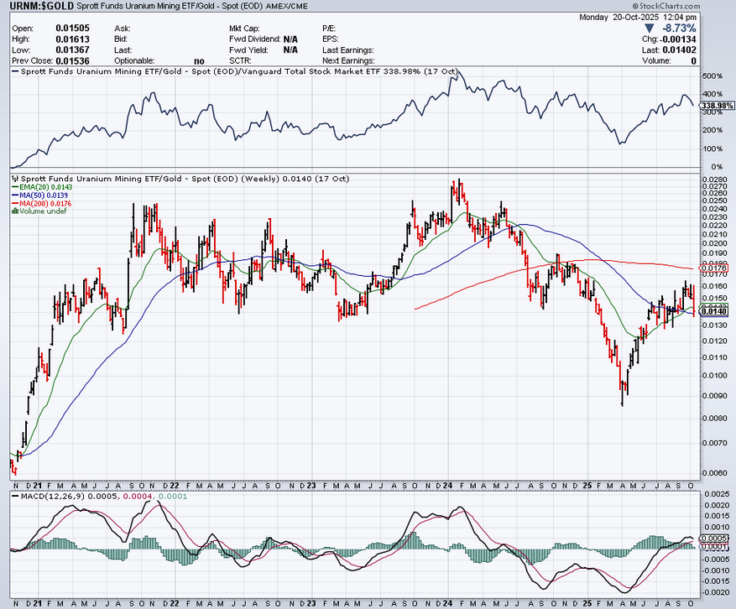Click the 'Next Earnings:' label
Image resolution: width=736 pixels, height=609 pixels.
(348, 61)
